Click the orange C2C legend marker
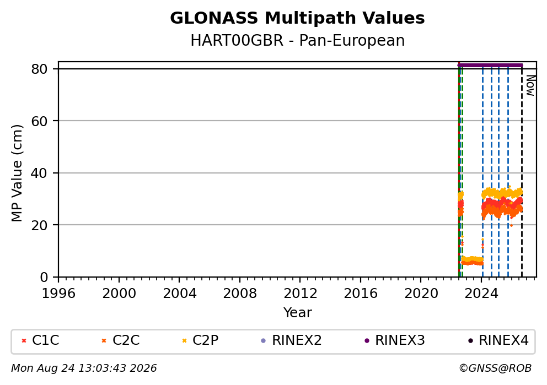Image resolution: width=547 pixels, height=385 pixels. click(x=104, y=341)
